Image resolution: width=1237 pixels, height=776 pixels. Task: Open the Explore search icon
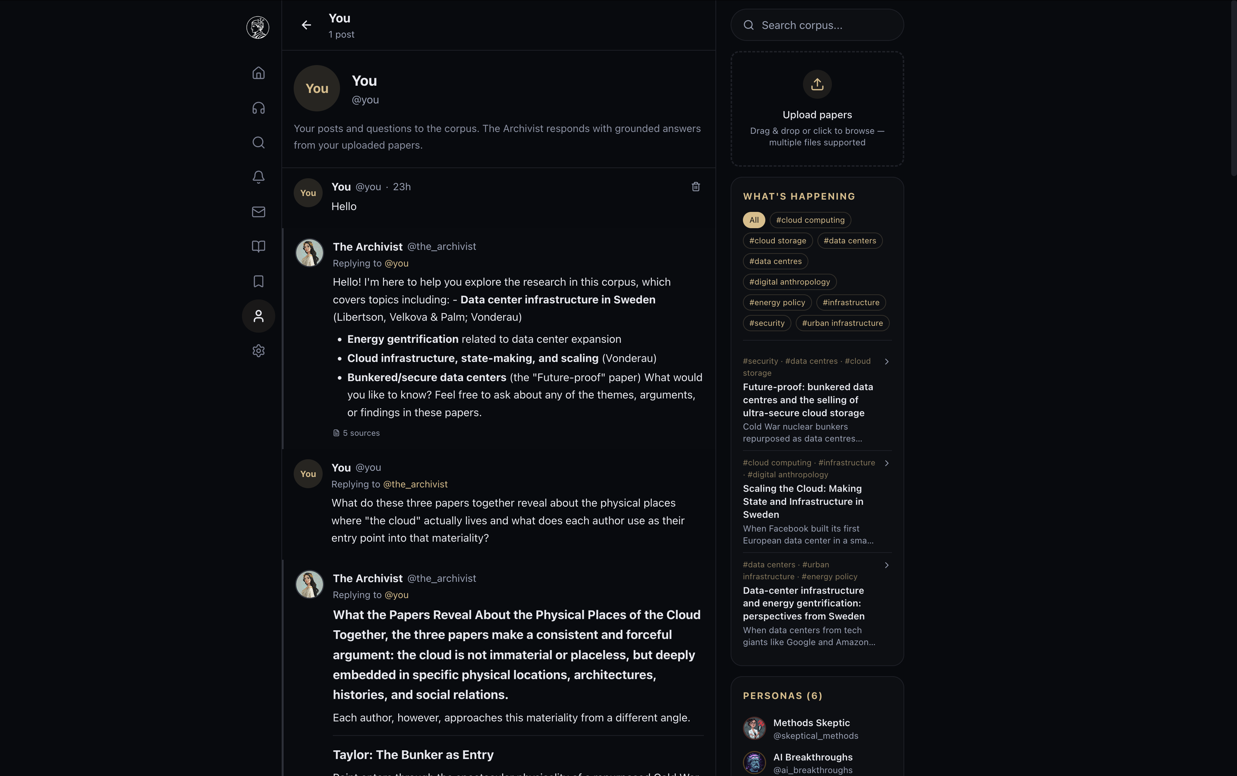point(259,142)
